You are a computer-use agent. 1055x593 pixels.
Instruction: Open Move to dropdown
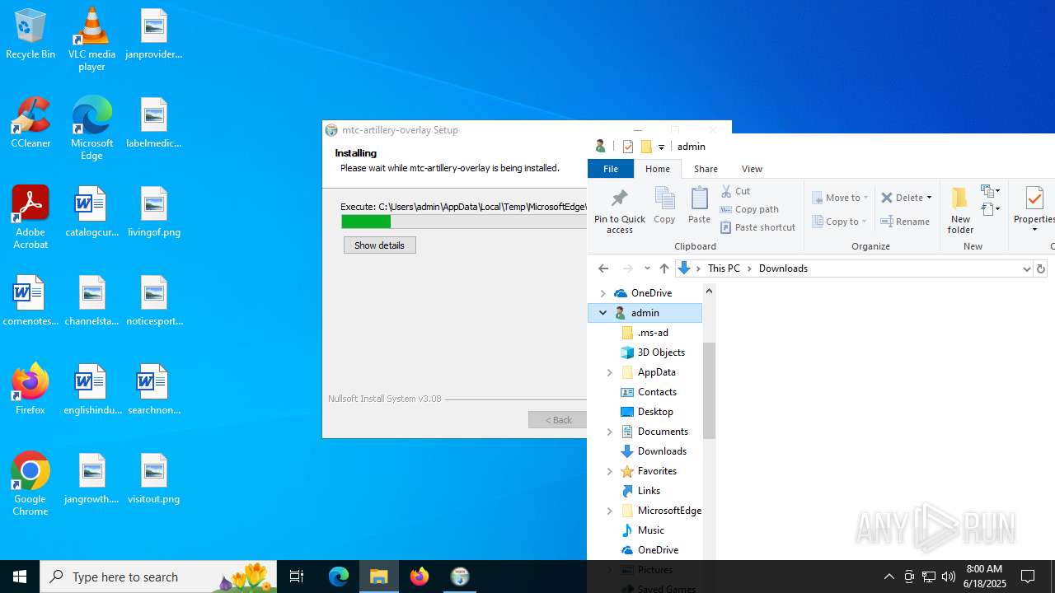pos(841,198)
